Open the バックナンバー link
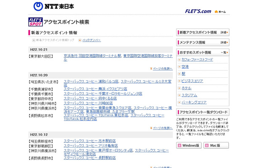 pos(91,40)
